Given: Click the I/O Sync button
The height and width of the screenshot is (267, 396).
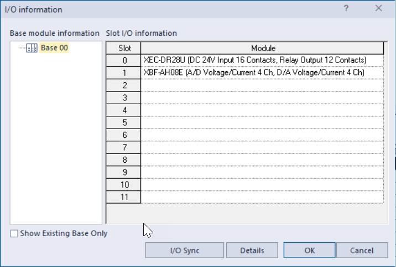Looking at the screenshot, I should coord(184,250).
